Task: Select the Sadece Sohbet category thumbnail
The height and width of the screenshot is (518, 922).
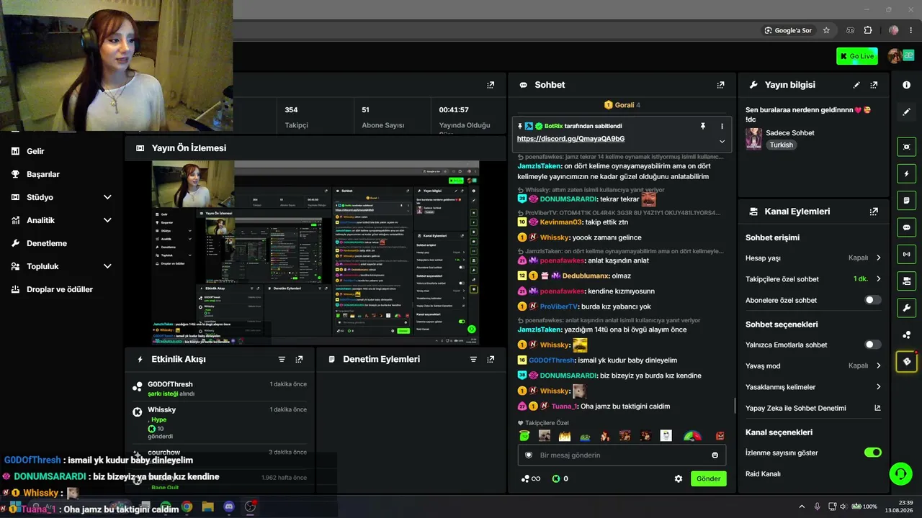Action: (754, 139)
